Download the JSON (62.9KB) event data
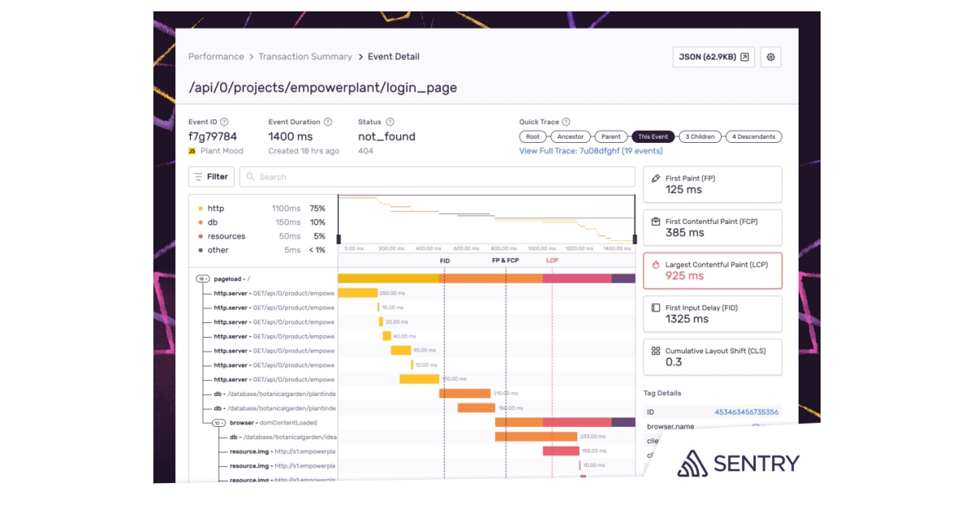Image resolution: width=974 pixels, height=509 pixels. (709, 57)
